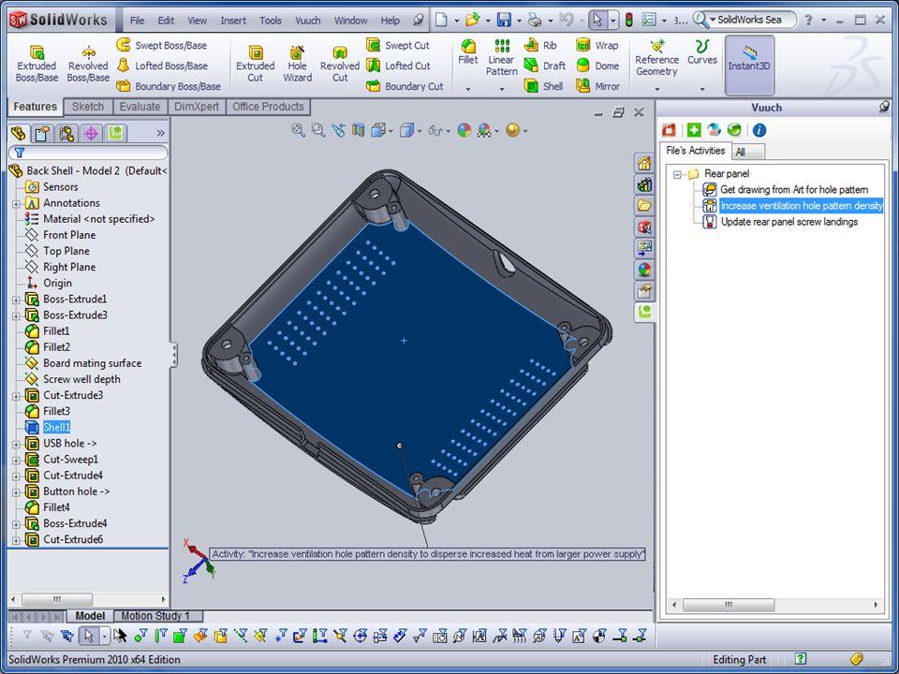This screenshot has height=674, width=899.
Task: Choose Swept Boss/Base feature
Action: (x=162, y=45)
